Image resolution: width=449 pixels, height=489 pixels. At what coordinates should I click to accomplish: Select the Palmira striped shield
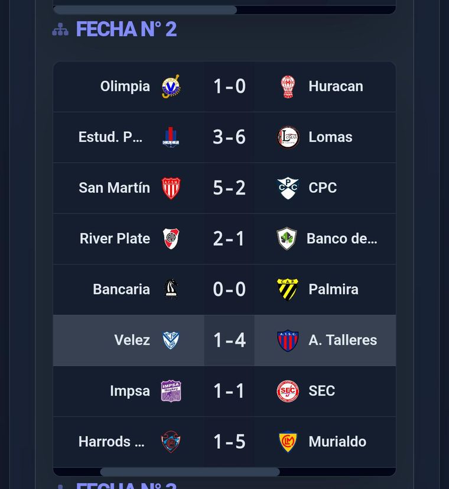(288, 289)
